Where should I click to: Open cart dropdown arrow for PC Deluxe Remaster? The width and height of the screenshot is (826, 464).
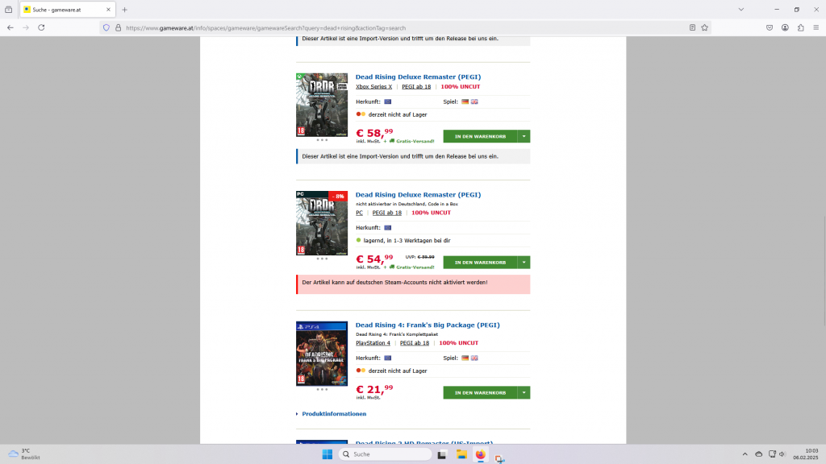pyautogui.click(x=524, y=262)
